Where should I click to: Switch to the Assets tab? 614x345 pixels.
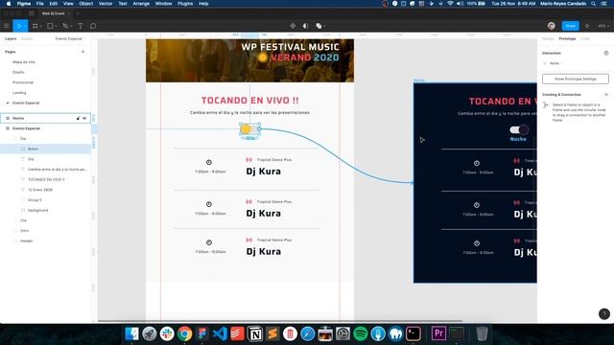(x=27, y=38)
